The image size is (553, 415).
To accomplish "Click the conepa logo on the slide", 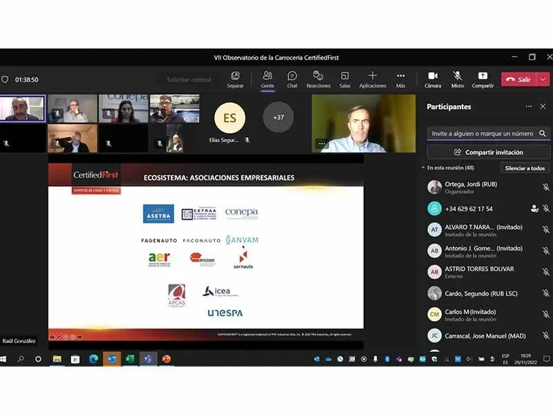I will click(241, 212).
